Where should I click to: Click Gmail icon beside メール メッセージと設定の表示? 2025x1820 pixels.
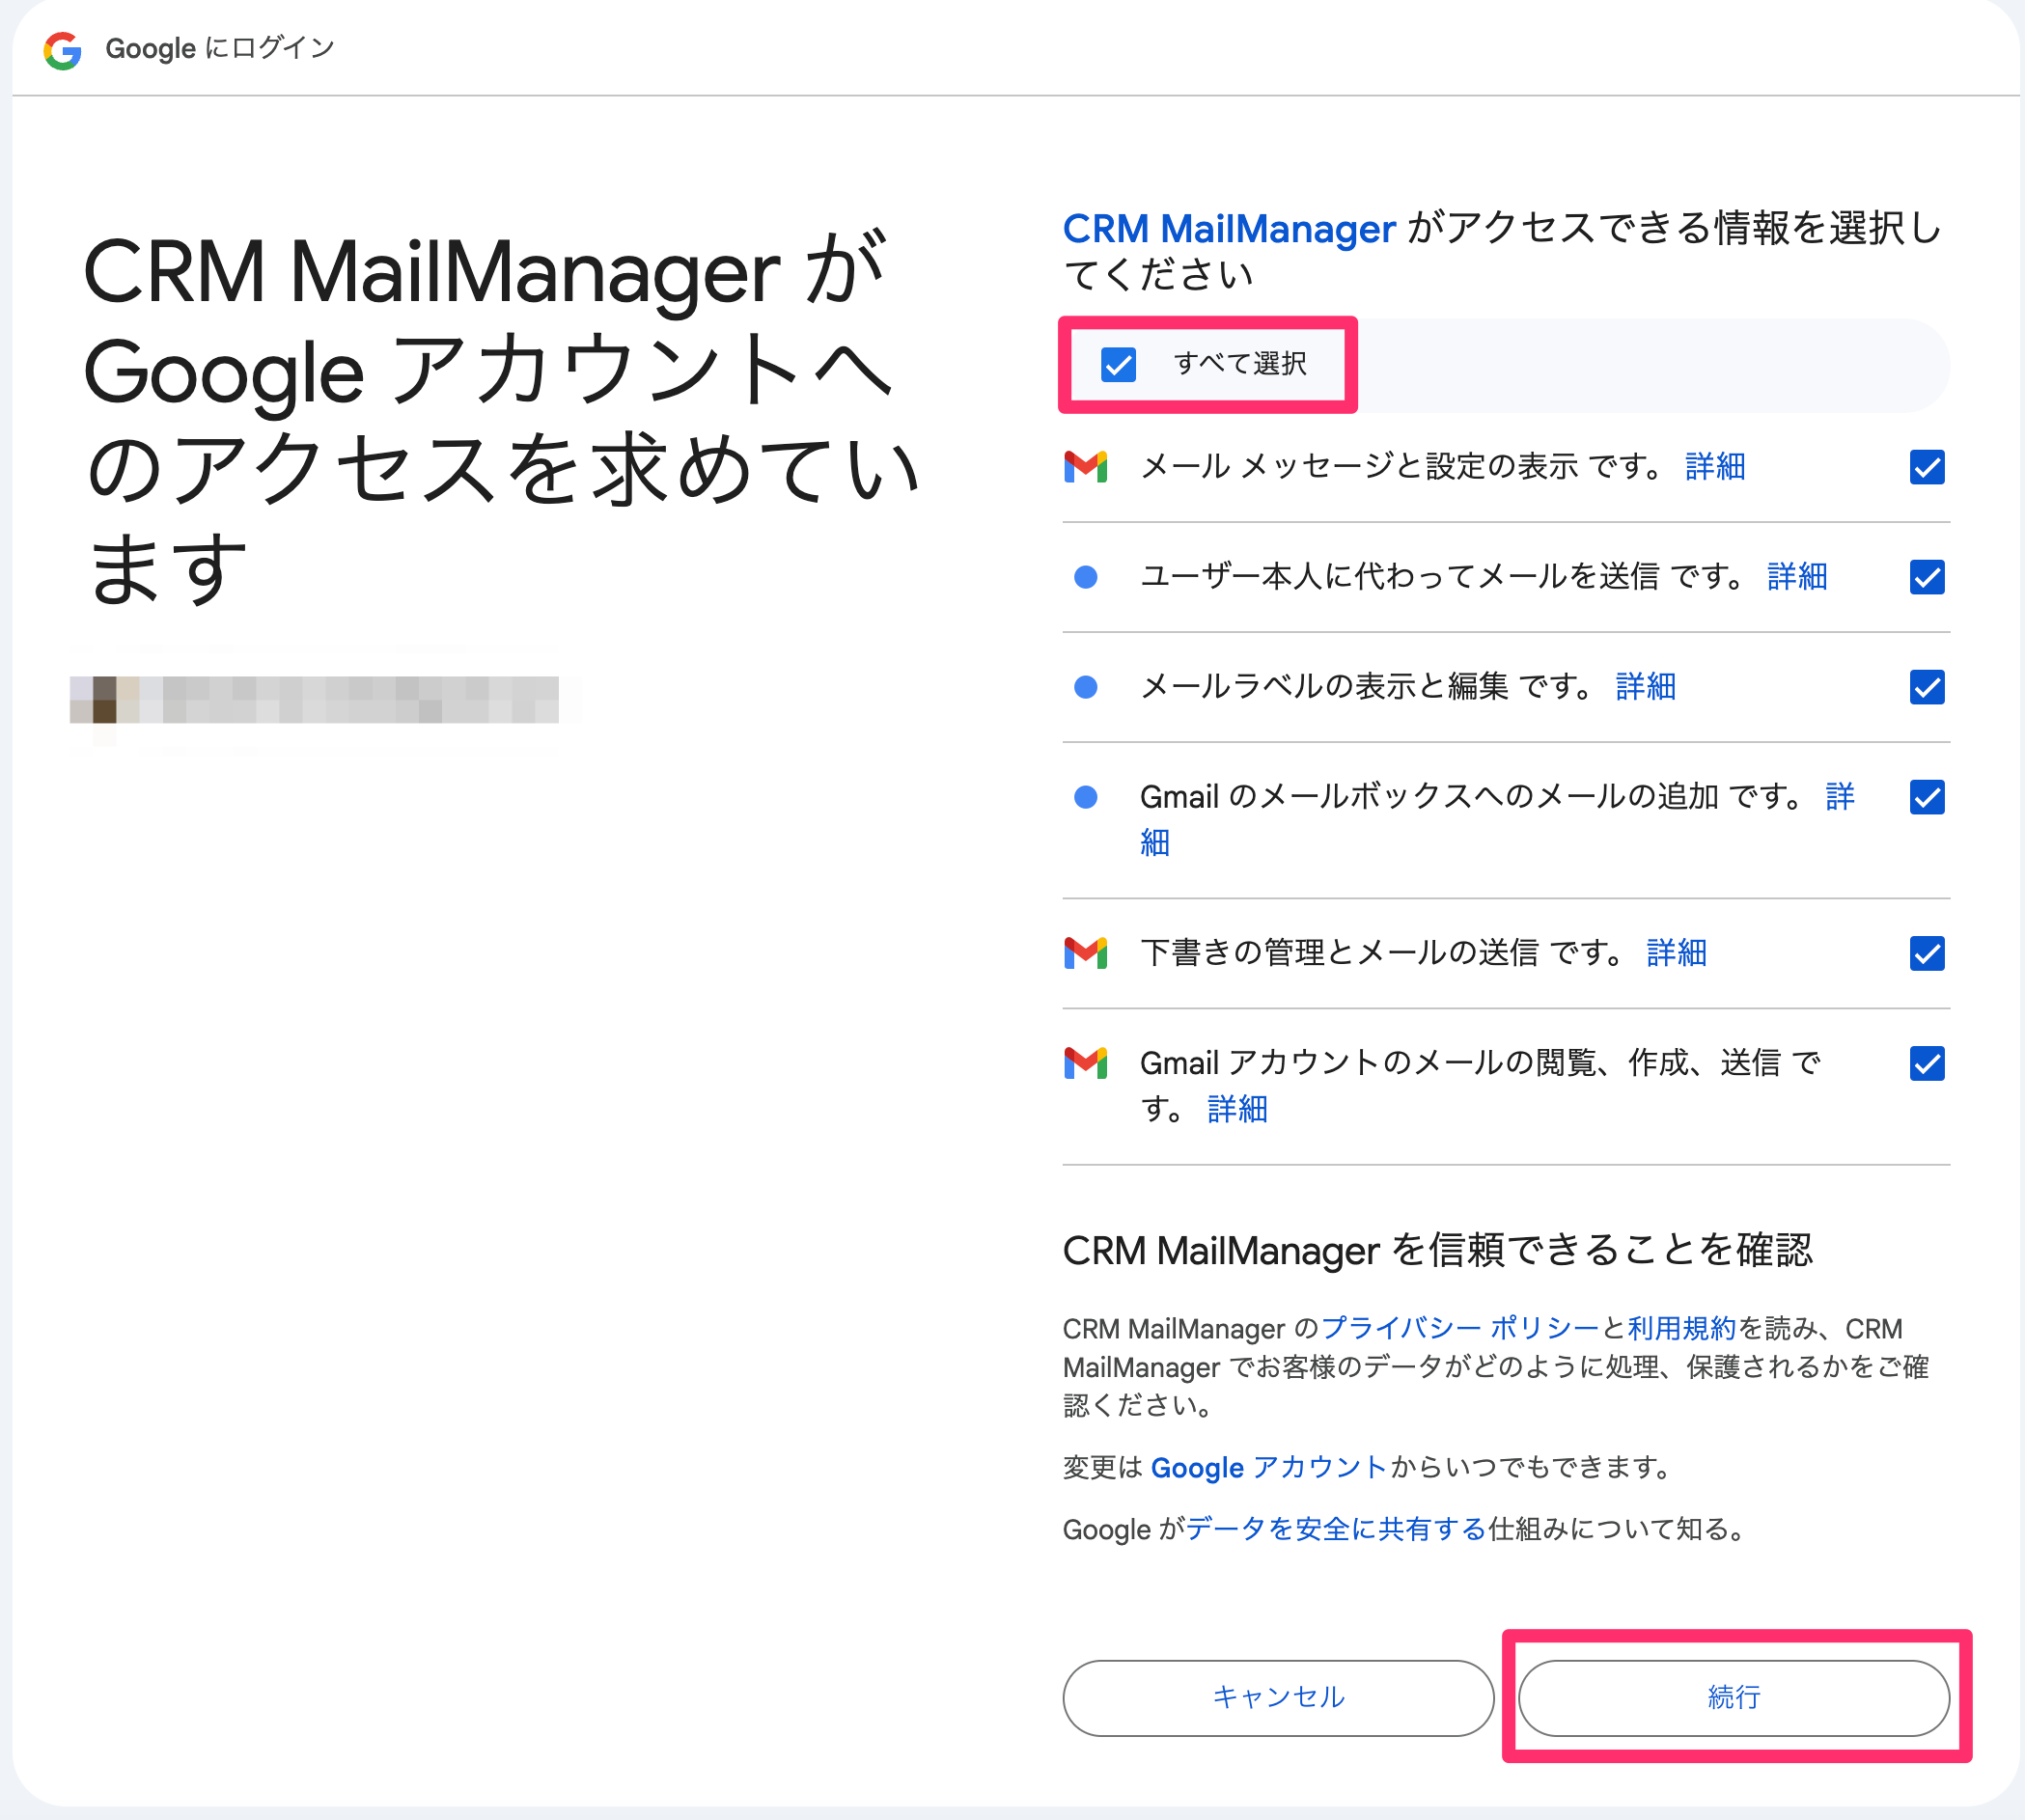point(1085,467)
